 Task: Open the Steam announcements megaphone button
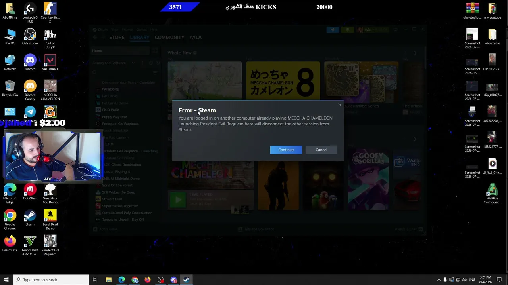tap(333, 30)
